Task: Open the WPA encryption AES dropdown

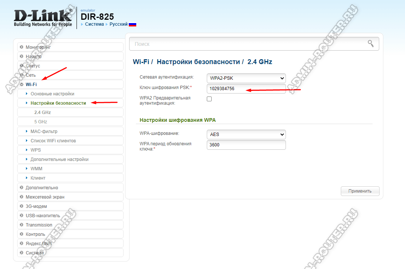Action: pyautogui.click(x=246, y=134)
